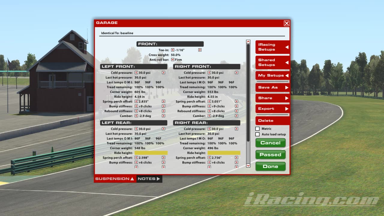Screen dimensions: 384x216
Task: Increase Left Rear cold pressure
Action: [163, 129]
